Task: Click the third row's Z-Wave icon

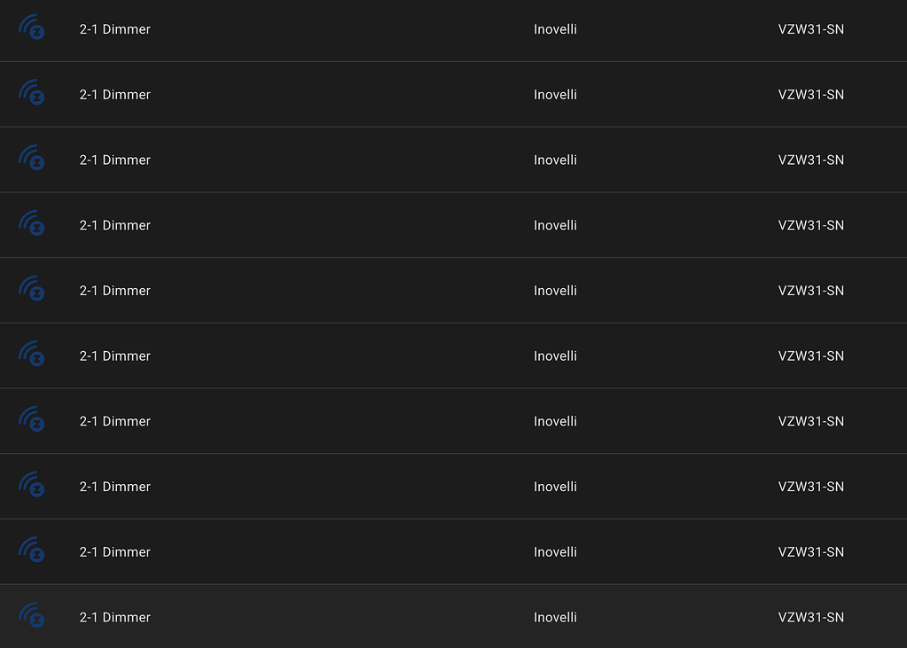Action: (31, 158)
